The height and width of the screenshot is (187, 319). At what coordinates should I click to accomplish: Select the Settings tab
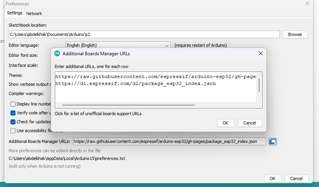pyautogui.click(x=14, y=13)
